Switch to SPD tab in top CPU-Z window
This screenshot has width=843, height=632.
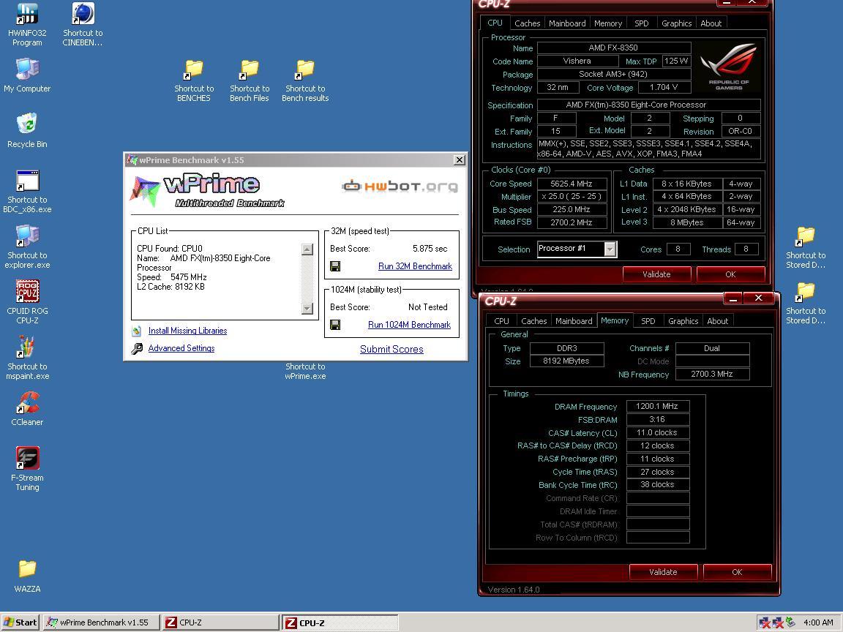pos(641,23)
